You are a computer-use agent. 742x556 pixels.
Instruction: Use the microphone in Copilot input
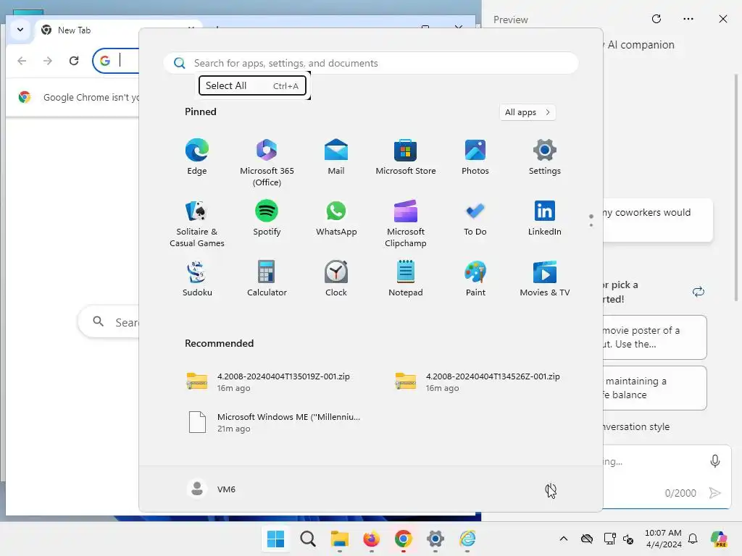715,461
